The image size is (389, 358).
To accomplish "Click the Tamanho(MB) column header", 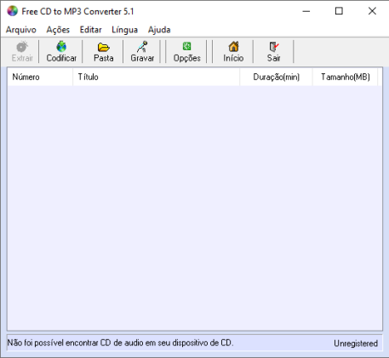I will (x=345, y=77).
